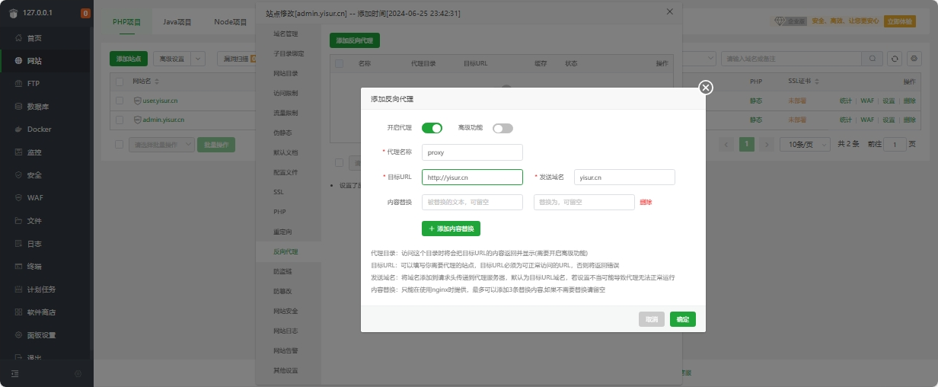
Task: Check the checkbox for user.yisur.cn row
Action: click(120, 101)
